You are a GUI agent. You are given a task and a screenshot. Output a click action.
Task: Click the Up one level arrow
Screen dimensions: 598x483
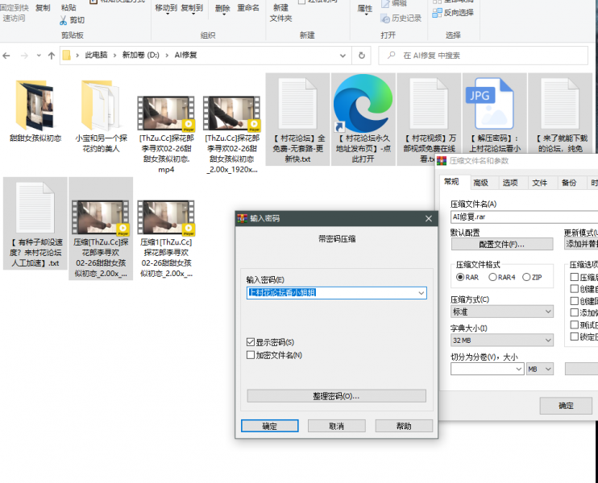tap(51, 56)
